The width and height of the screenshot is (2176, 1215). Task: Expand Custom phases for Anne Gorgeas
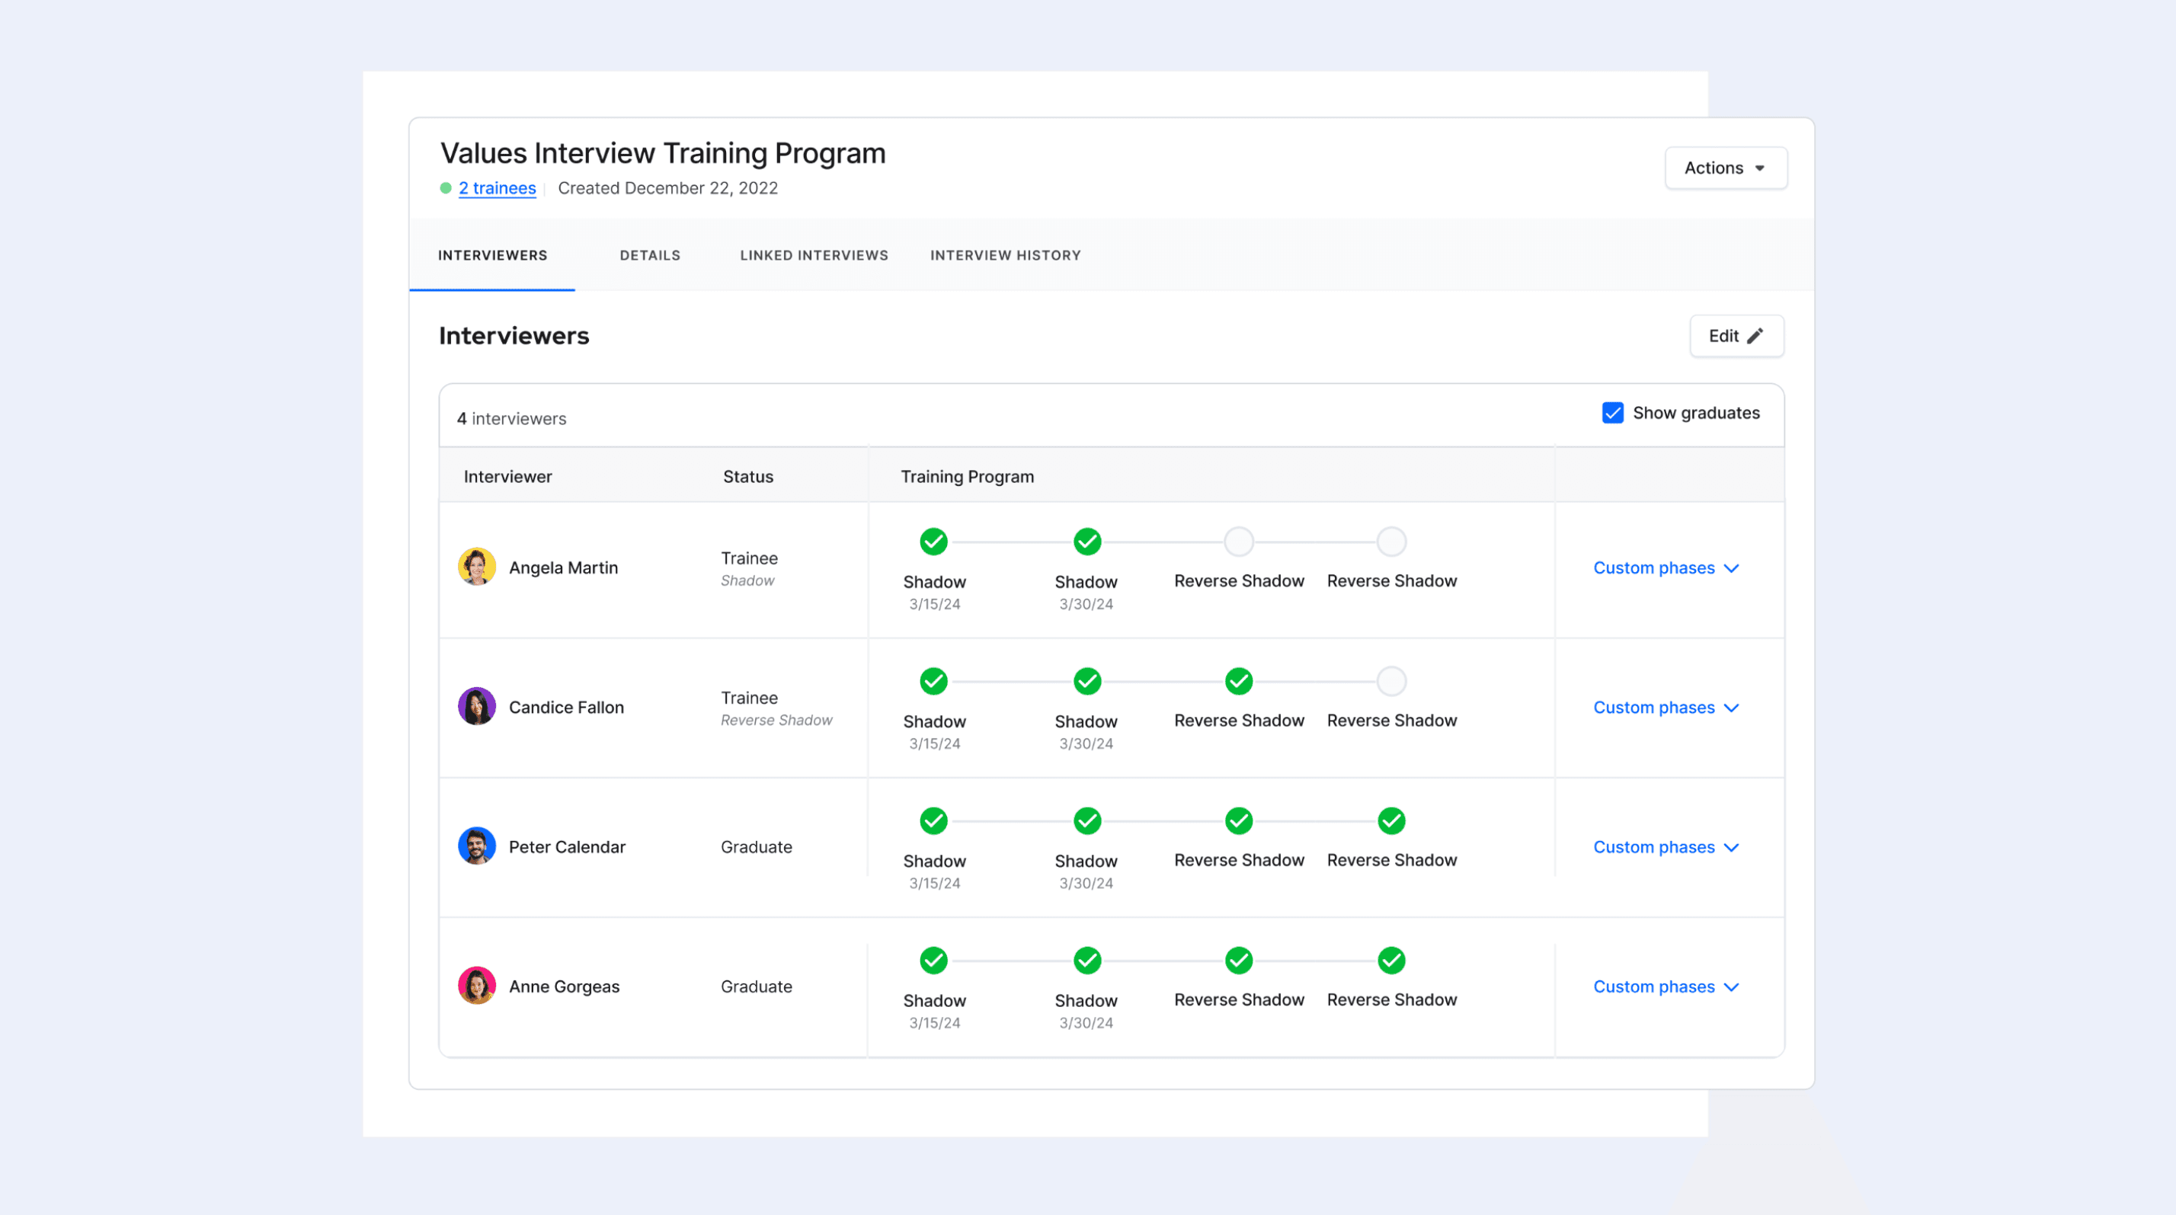[1666, 986]
